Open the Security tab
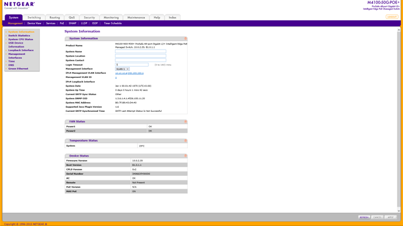Viewport: 403px width, 226px height. coord(89,17)
